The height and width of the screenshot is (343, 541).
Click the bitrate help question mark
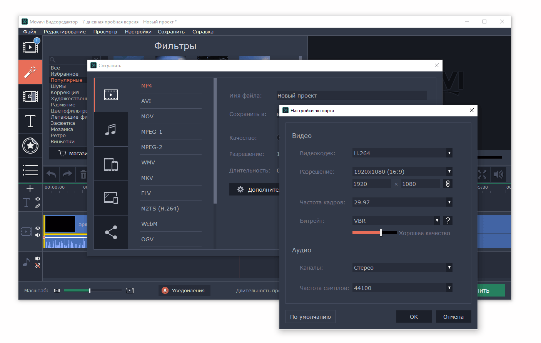pyautogui.click(x=447, y=221)
